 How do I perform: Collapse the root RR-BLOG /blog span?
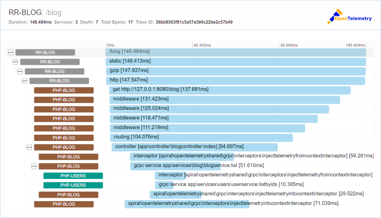pos(11,52)
